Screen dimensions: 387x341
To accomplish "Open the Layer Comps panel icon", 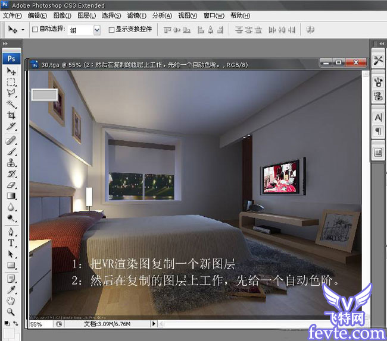I will coord(378,153).
